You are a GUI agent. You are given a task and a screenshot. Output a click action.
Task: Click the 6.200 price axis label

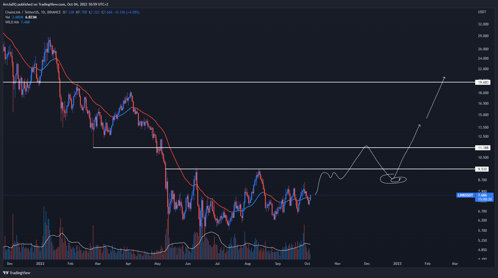(482, 220)
